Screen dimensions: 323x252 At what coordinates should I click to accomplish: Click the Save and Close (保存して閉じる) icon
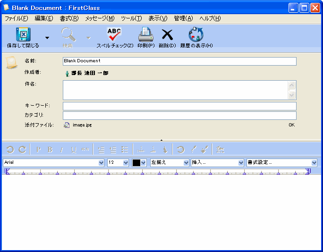[23, 35]
